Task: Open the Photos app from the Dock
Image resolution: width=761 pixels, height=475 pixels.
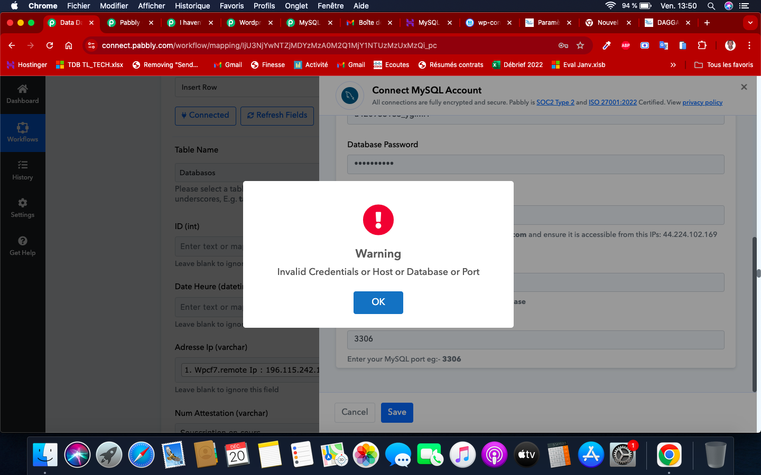Action: (x=366, y=455)
